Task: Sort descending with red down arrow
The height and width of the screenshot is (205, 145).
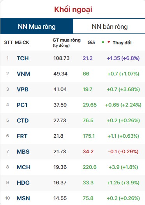Action: (109, 42)
